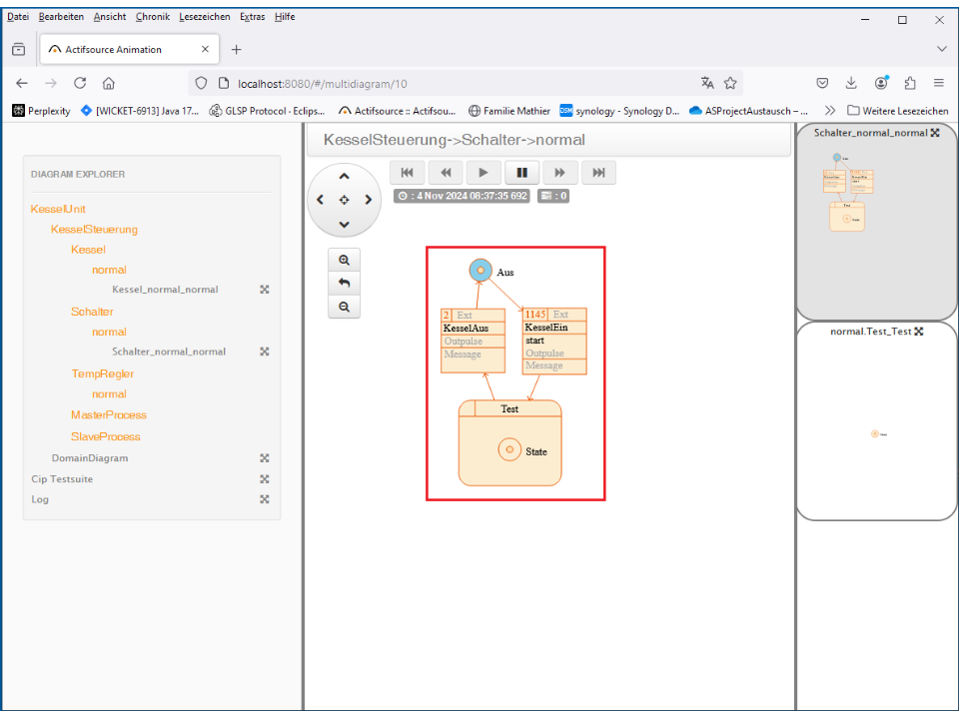The width and height of the screenshot is (959, 719).
Task: Rewind the animation one step back
Action: pyautogui.click(x=446, y=173)
